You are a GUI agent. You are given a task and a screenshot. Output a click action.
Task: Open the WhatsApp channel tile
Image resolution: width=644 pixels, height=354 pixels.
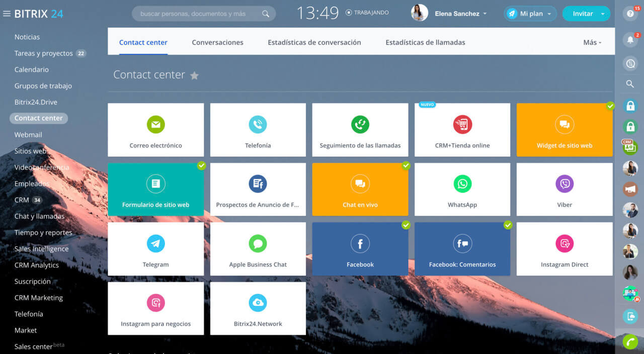[462, 189]
